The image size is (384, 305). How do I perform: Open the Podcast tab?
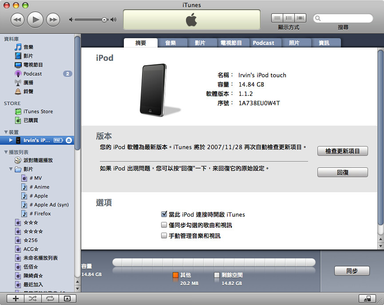click(263, 43)
